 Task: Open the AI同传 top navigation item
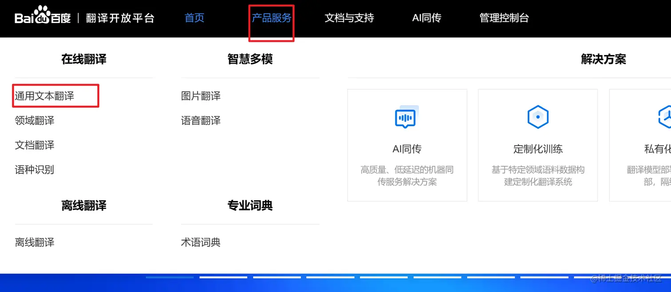click(426, 18)
